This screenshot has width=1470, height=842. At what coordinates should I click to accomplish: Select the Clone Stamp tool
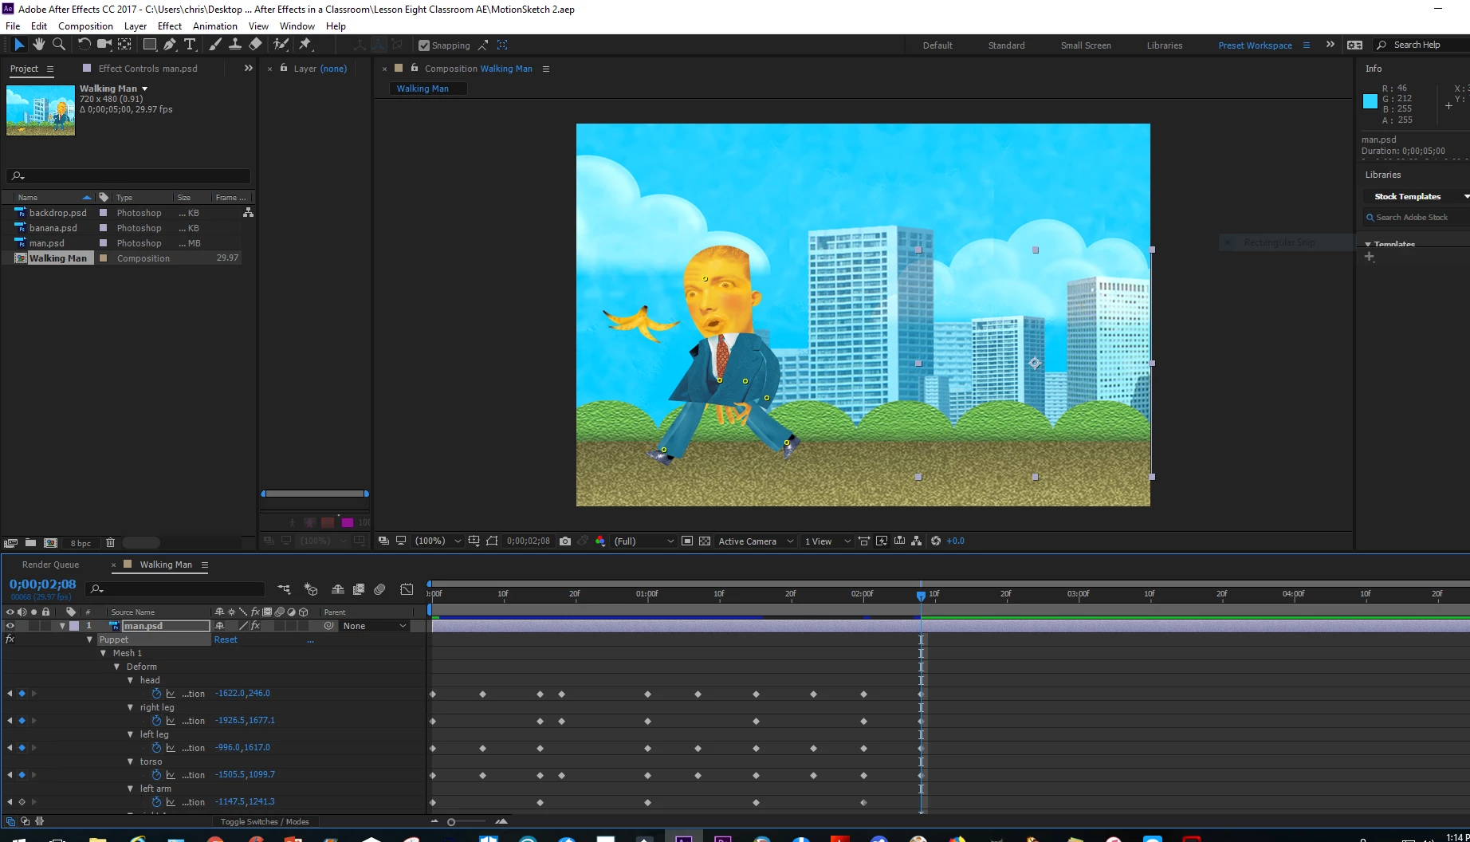pos(234,45)
